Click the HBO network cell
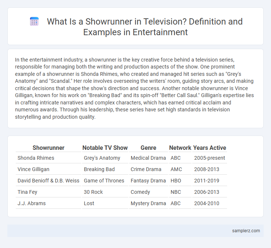This screenshot has width=271, height=248. [x=180, y=181]
